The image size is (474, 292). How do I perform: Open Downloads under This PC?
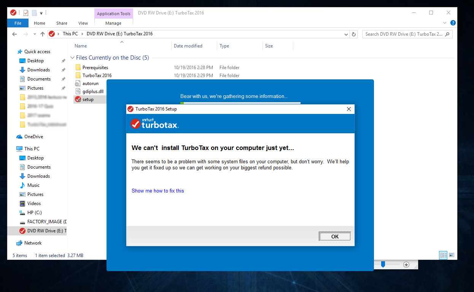pyautogui.click(x=38, y=176)
